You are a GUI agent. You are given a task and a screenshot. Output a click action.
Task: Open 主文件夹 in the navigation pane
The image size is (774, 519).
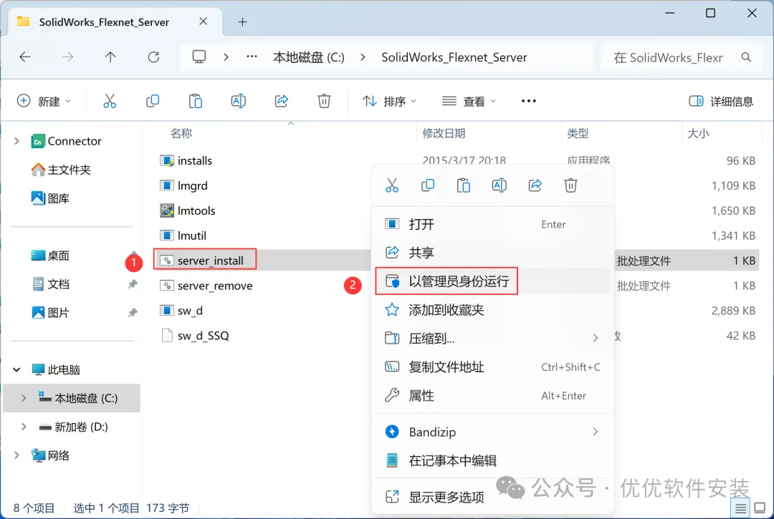coord(61,170)
